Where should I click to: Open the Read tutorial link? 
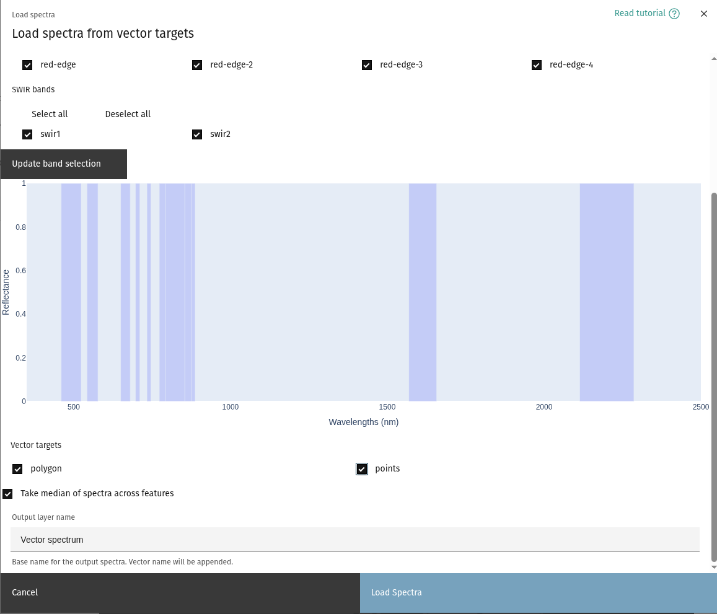640,14
